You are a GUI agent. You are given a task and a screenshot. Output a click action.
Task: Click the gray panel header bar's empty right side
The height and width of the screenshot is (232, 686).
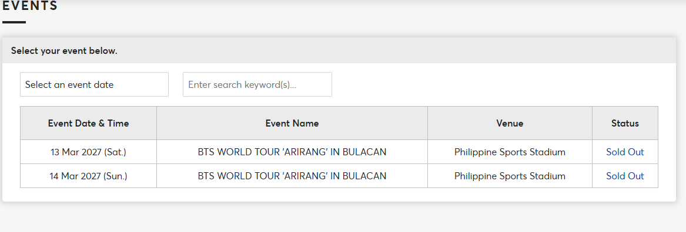click(x=437, y=50)
